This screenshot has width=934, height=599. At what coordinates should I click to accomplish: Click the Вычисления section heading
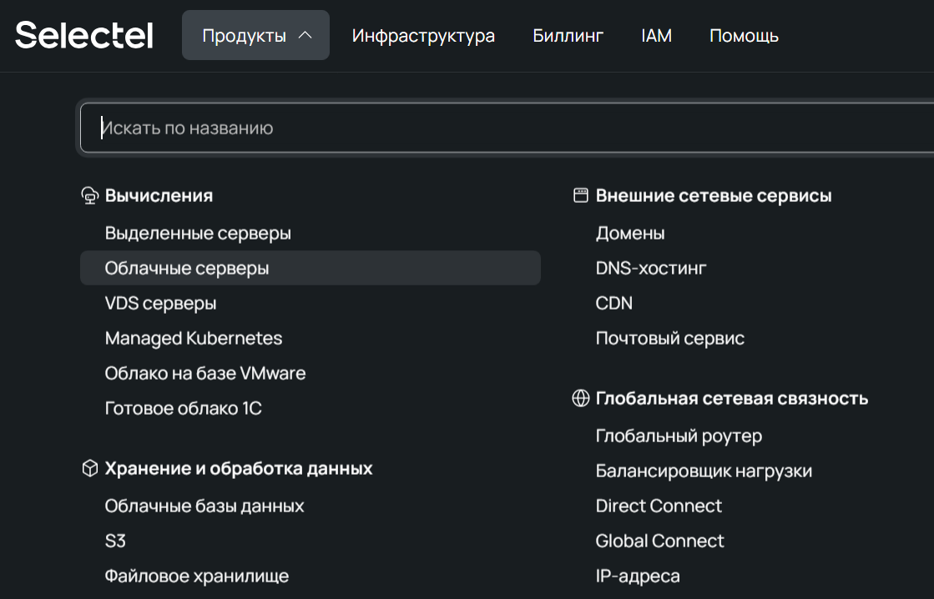point(159,196)
